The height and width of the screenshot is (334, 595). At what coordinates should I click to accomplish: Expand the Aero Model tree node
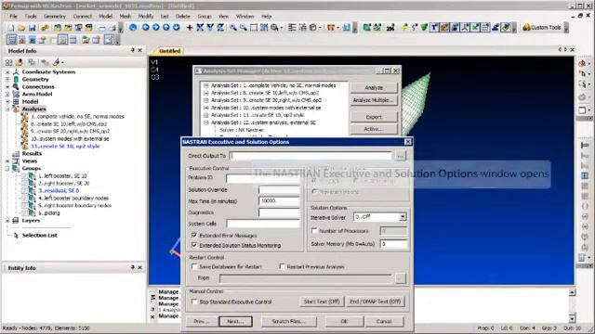click(7, 94)
